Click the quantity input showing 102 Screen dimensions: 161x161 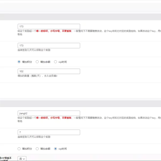49,71
